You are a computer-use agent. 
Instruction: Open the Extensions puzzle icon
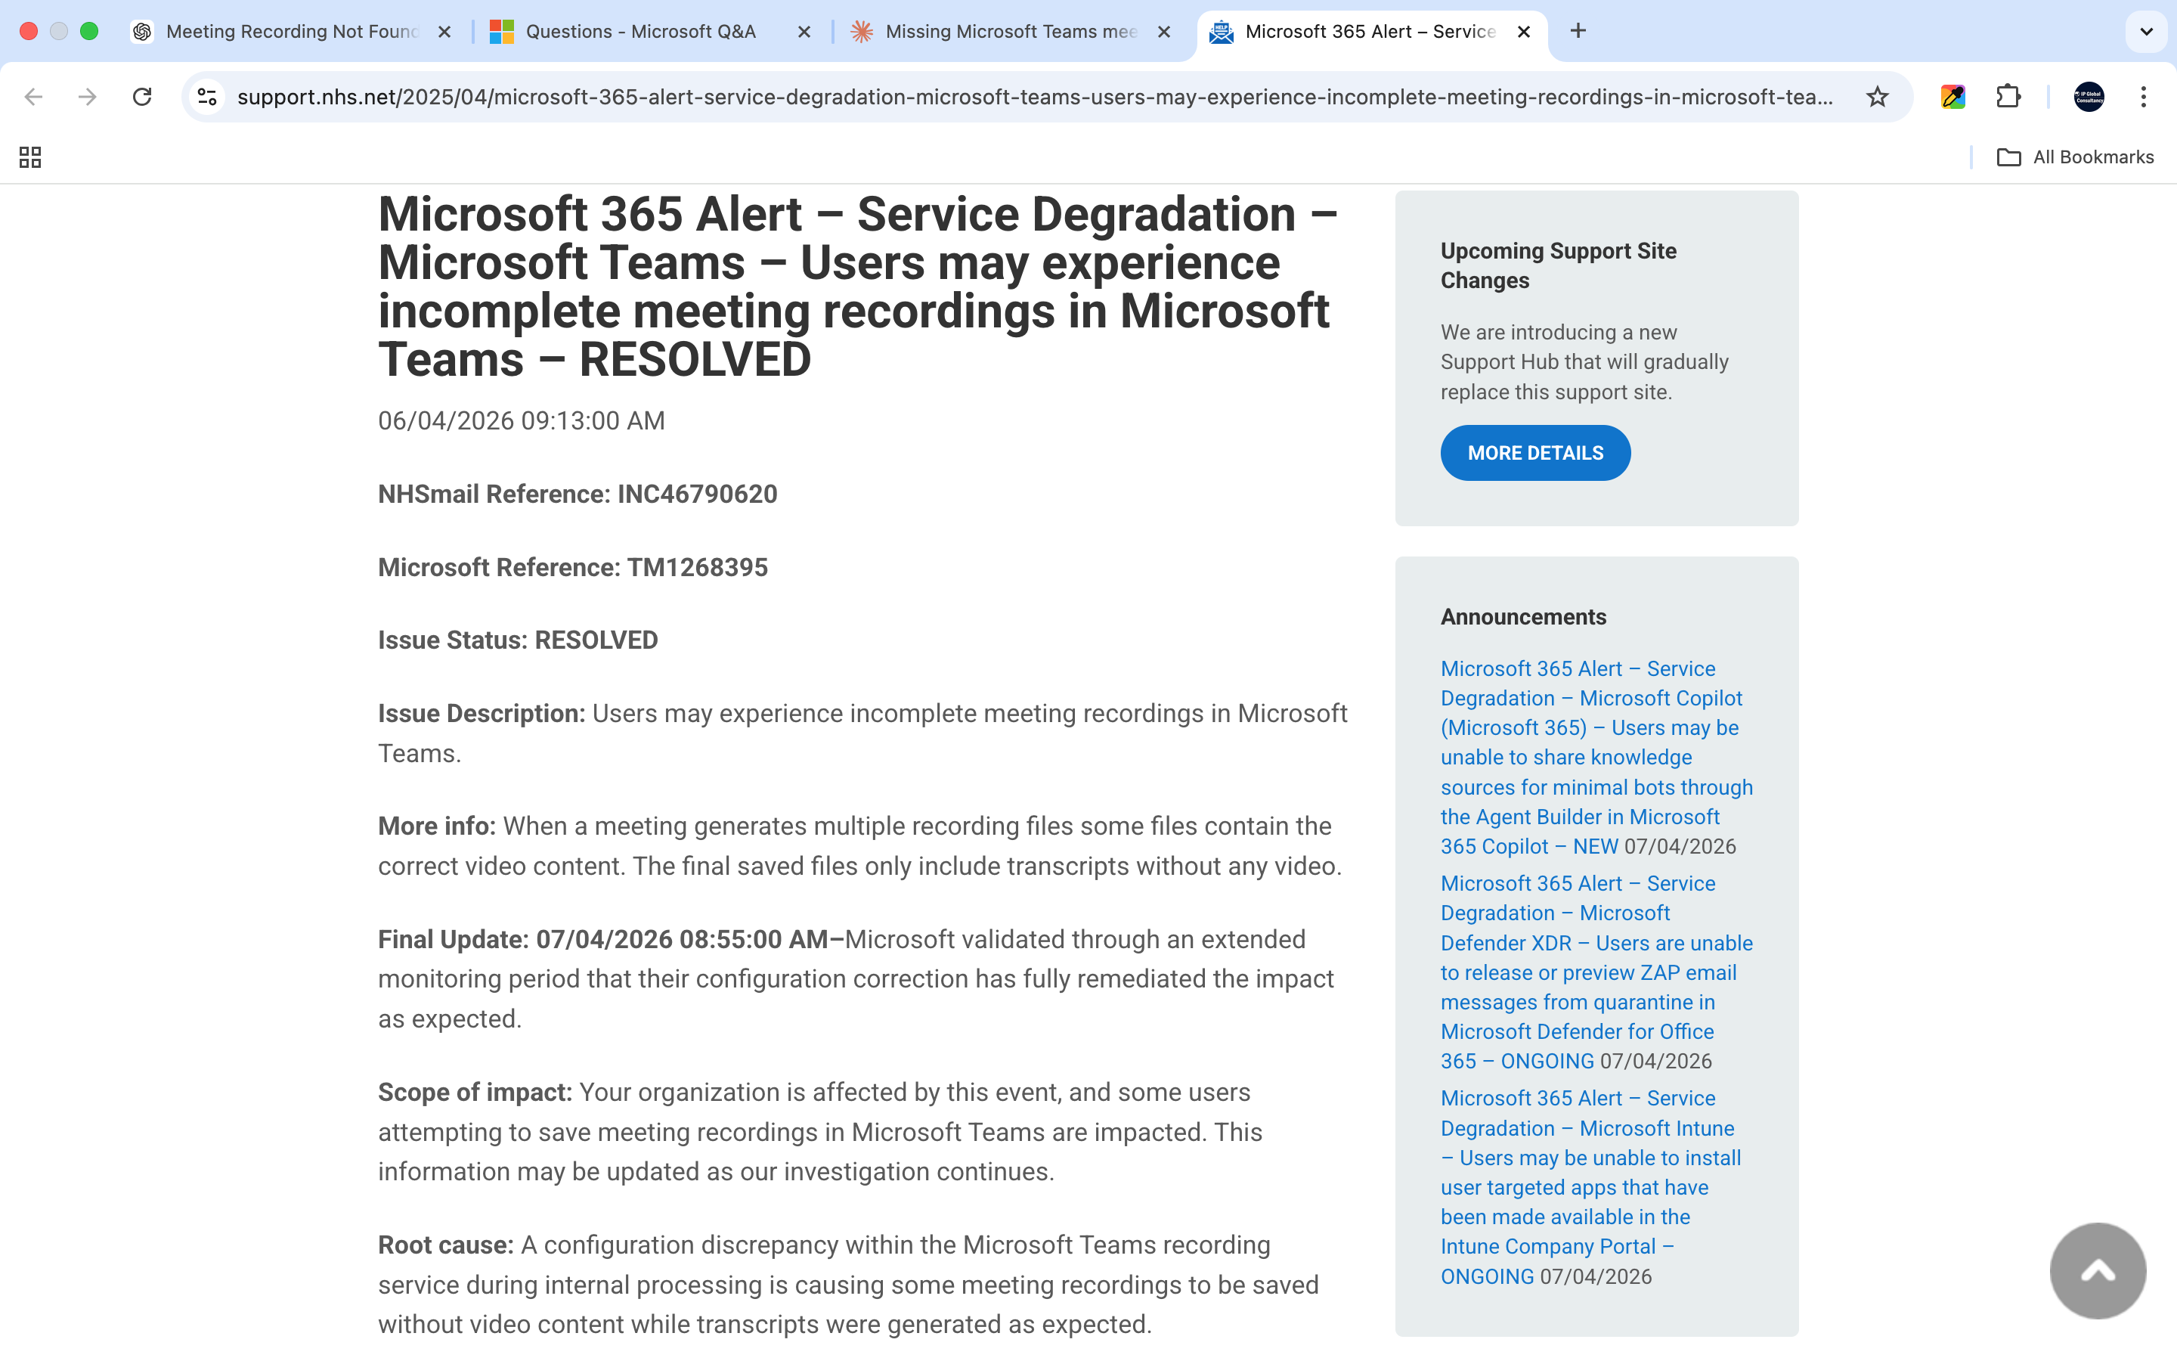pos(2008,96)
